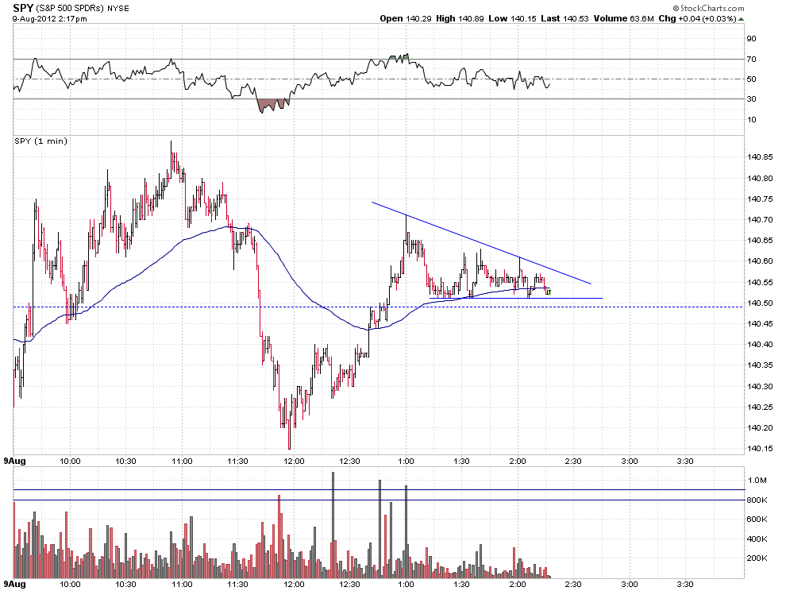786x591 pixels.
Task: Click the 140.70 price axis label
Action: [760, 220]
